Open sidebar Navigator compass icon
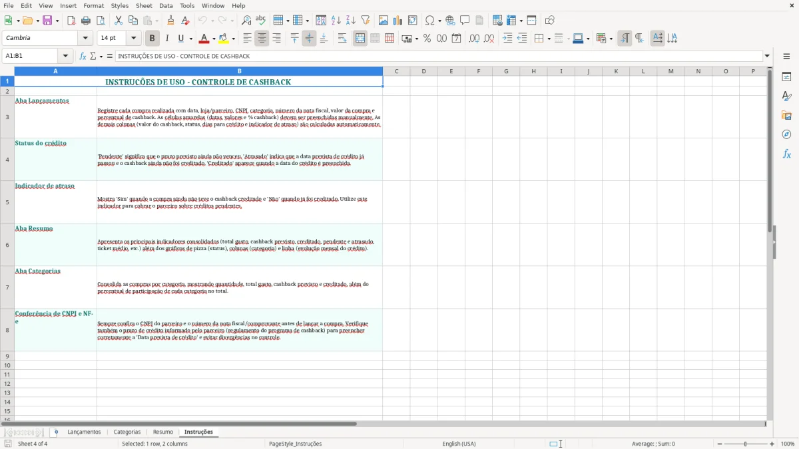799x449 pixels. click(786, 134)
